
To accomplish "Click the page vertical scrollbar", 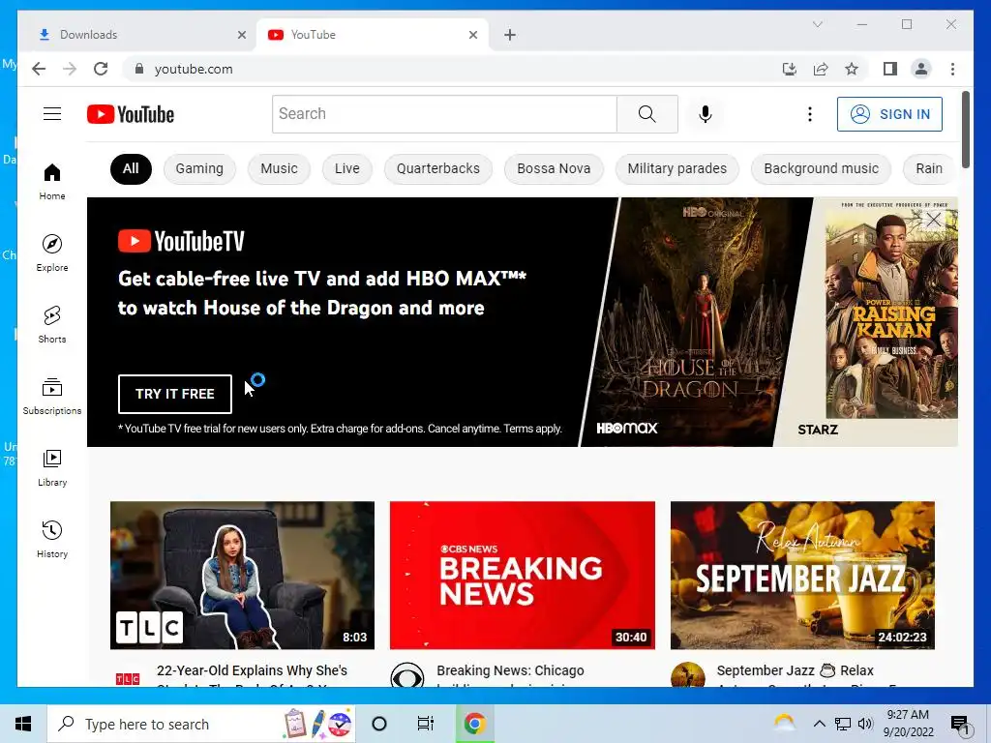I will click(x=965, y=130).
